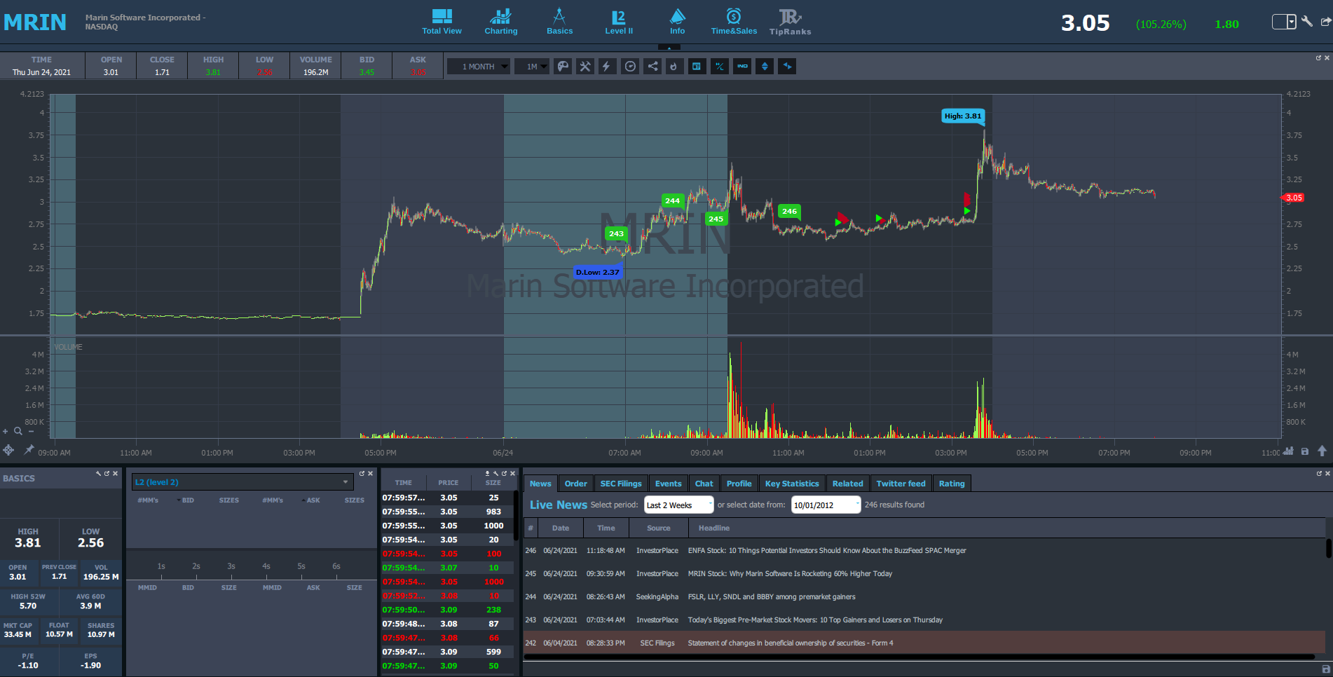The width and height of the screenshot is (1333, 677).
Task: Click the save icon at chart bottom right
Action: coord(1305,451)
